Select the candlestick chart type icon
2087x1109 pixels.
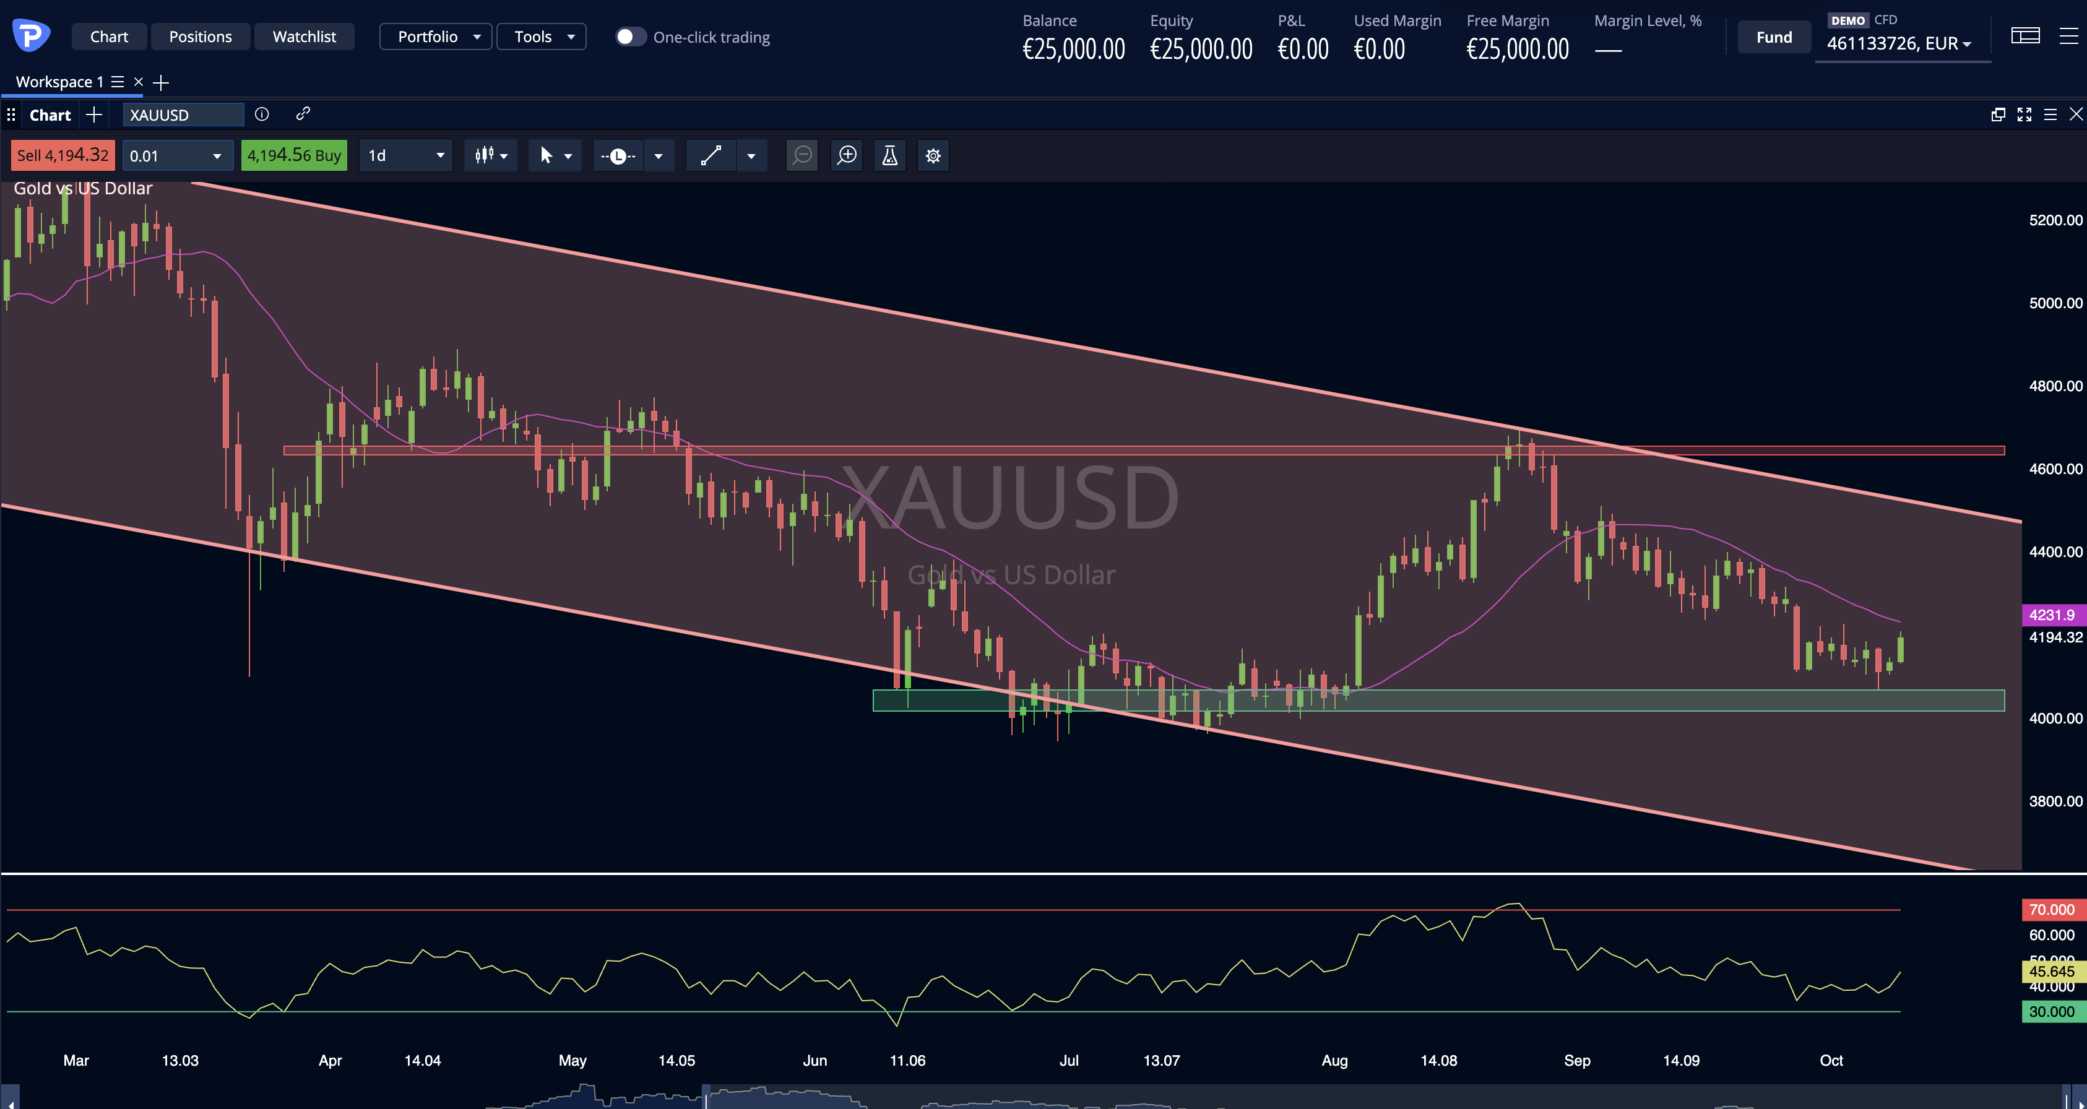pyautogui.click(x=485, y=155)
